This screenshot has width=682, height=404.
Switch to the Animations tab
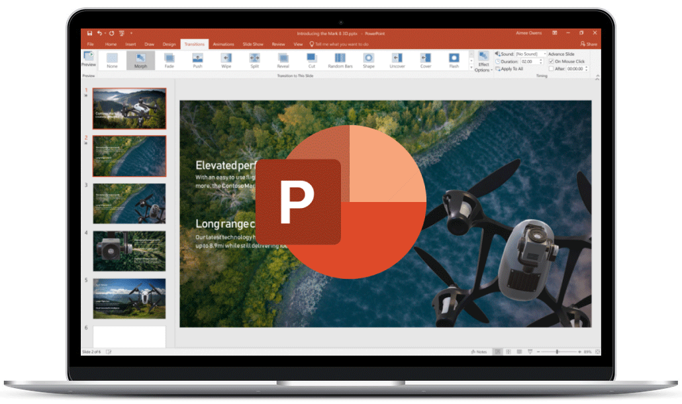click(224, 44)
